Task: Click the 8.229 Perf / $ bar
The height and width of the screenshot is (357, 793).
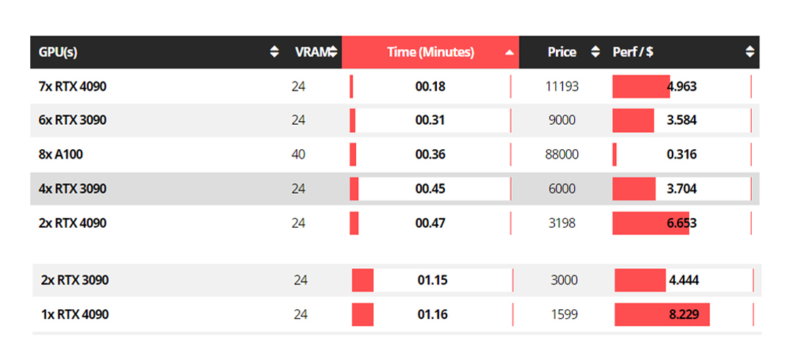Action: pyautogui.click(x=662, y=314)
